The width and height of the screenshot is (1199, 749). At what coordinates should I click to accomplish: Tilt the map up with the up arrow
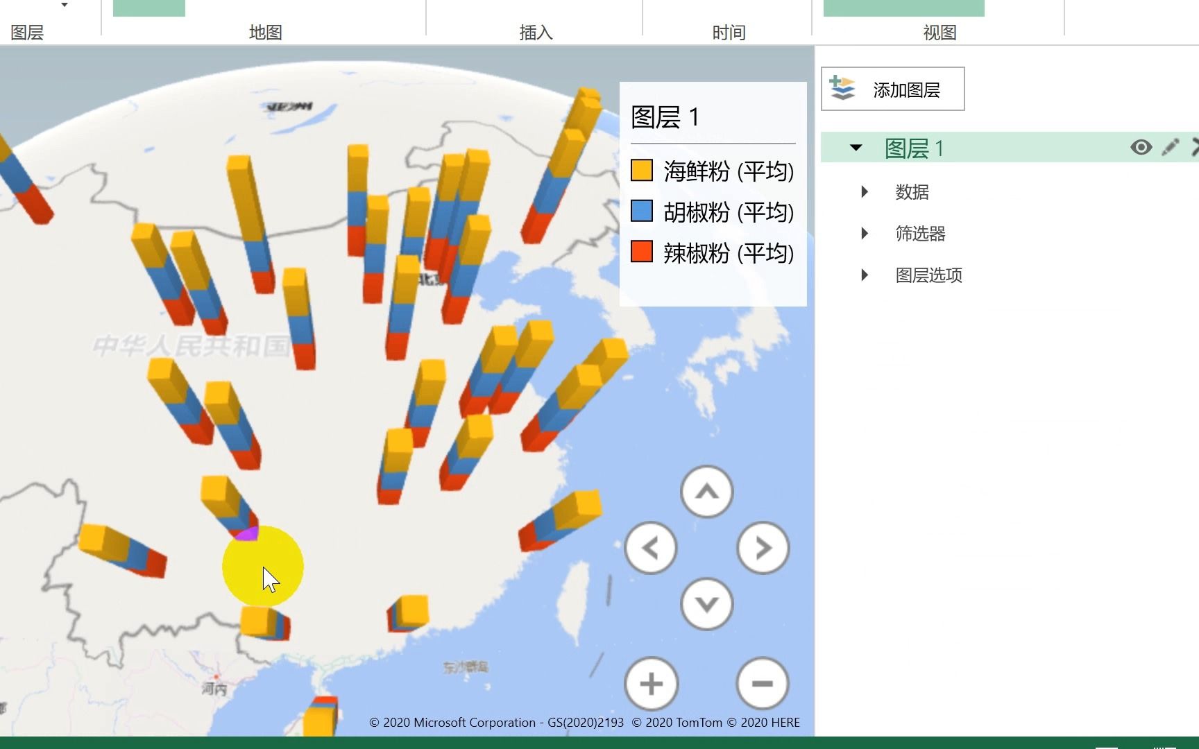click(x=706, y=492)
